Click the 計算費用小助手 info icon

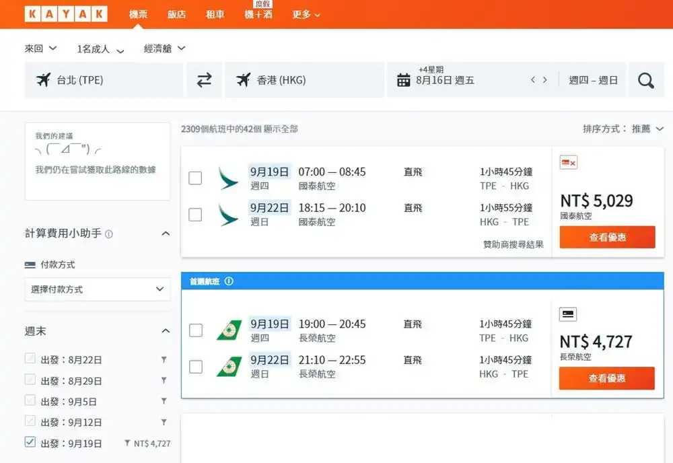109,234
